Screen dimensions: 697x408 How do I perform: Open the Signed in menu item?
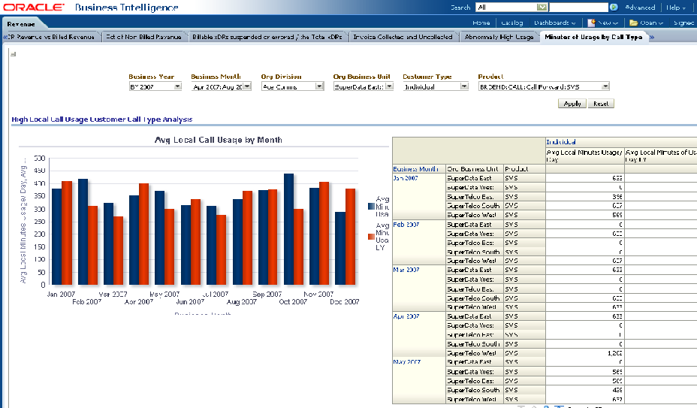point(684,23)
